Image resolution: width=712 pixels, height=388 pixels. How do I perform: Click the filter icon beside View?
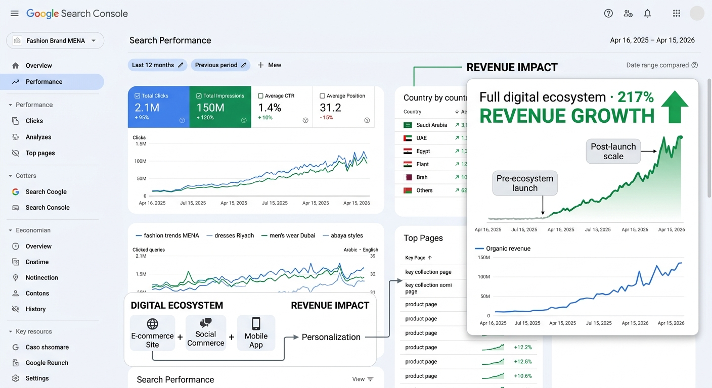click(x=370, y=379)
